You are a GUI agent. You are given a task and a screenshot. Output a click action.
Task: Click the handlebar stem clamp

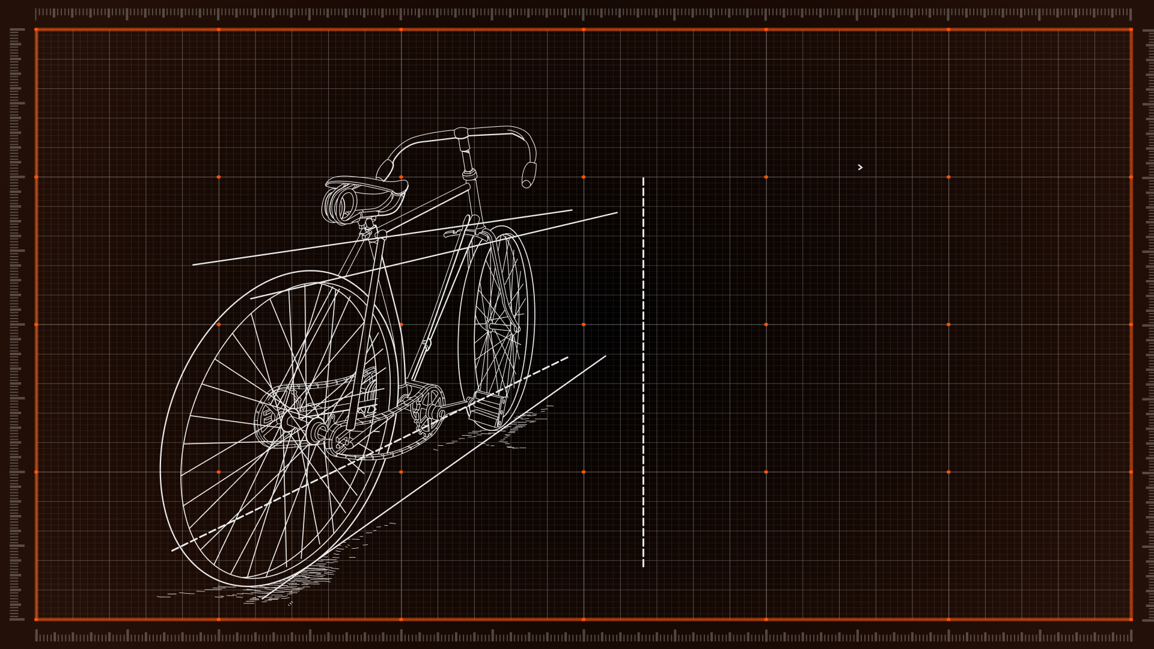click(x=461, y=133)
